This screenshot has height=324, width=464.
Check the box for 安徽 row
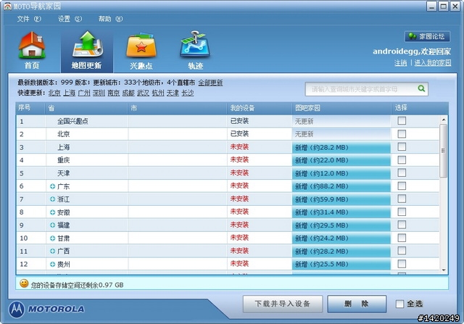pos(402,212)
